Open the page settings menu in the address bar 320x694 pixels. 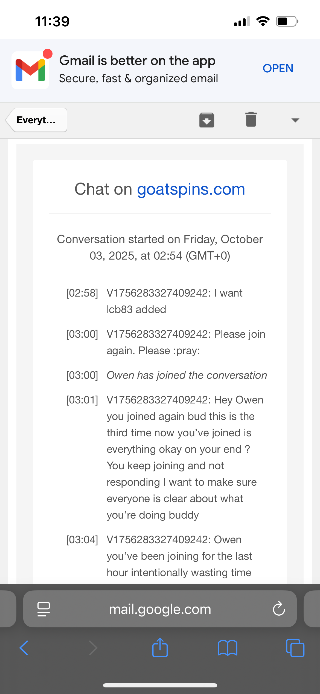click(x=43, y=609)
